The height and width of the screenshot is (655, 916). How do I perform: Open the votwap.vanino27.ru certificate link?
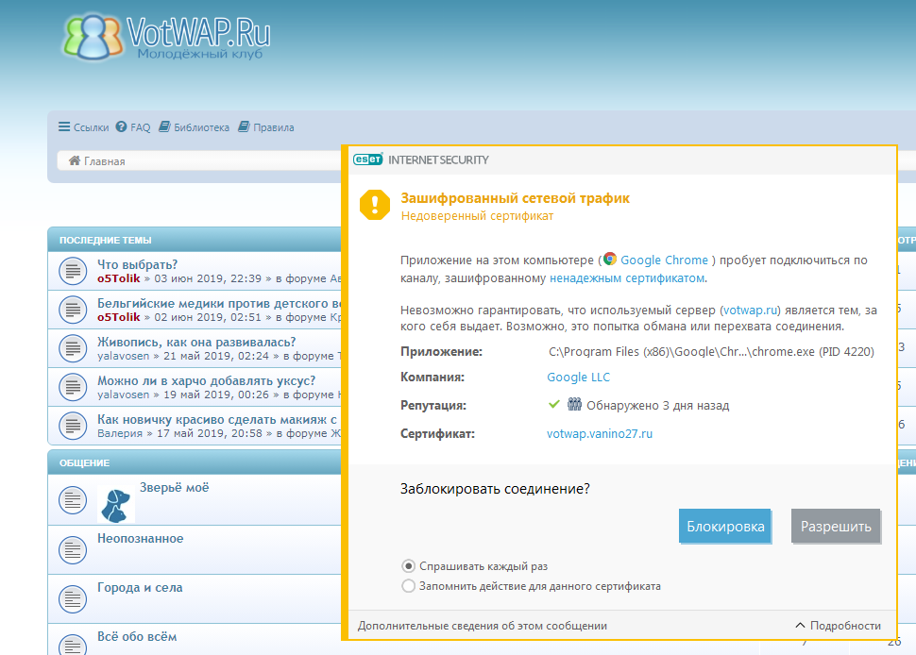(600, 434)
